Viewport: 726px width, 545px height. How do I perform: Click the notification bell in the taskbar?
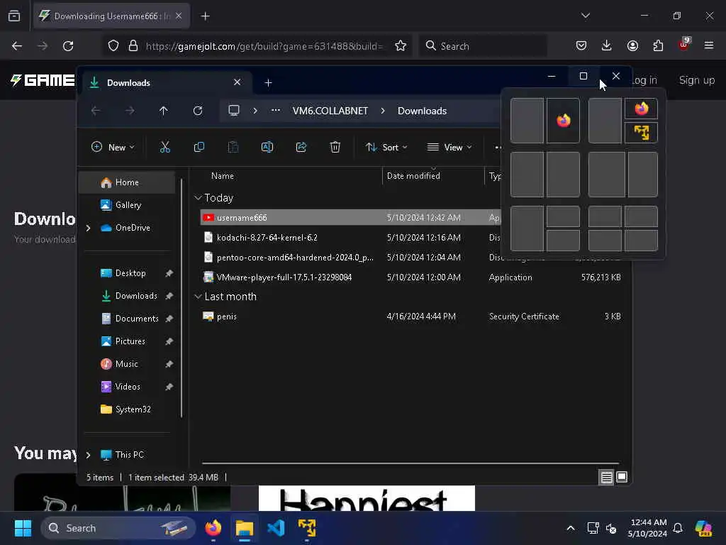(x=678, y=528)
